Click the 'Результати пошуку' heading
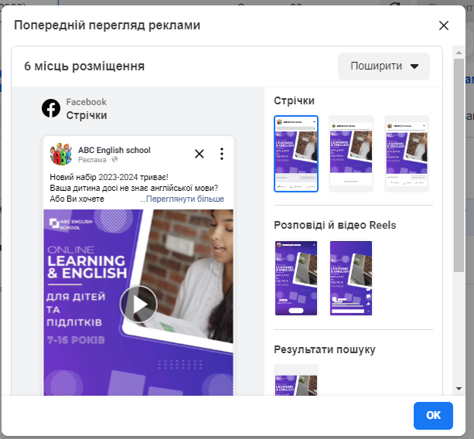 tap(325, 349)
